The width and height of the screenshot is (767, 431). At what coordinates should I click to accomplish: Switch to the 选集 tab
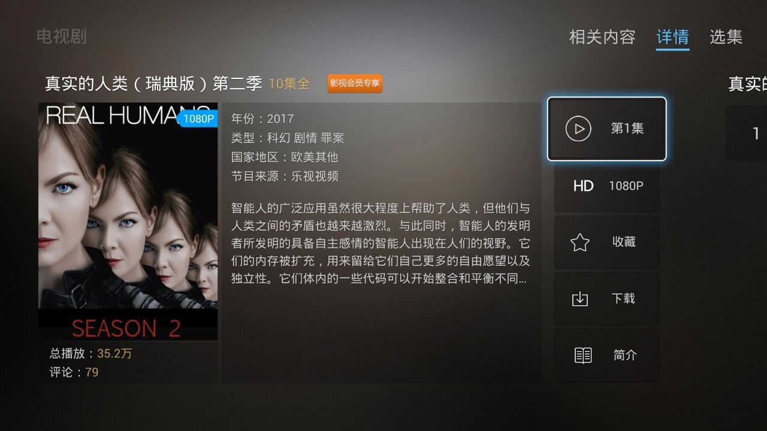click(726, 37)
